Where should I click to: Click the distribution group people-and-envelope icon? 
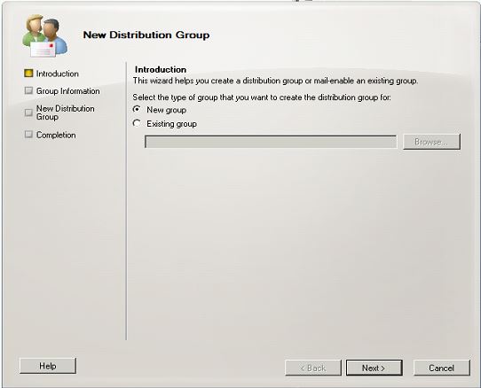coord(44,35)
